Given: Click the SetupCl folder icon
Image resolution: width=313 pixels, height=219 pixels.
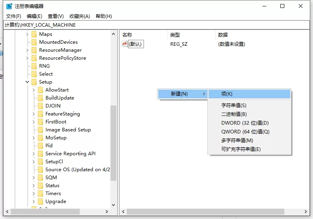Looking at the screenshot, I should (41, 162).
